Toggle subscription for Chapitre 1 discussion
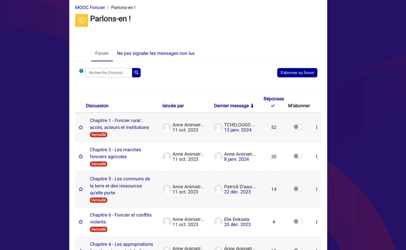The image size is (406, 250). pos(298,127)
